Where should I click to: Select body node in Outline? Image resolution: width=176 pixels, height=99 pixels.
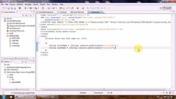coord(11,77)
